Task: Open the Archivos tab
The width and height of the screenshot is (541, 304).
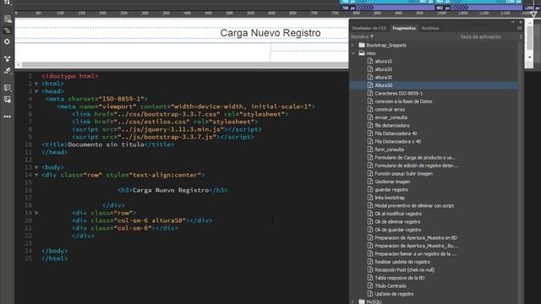Action: pos(430,28)
